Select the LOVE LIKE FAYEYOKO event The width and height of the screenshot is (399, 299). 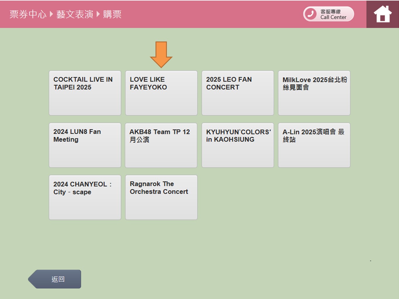[161, 93]
